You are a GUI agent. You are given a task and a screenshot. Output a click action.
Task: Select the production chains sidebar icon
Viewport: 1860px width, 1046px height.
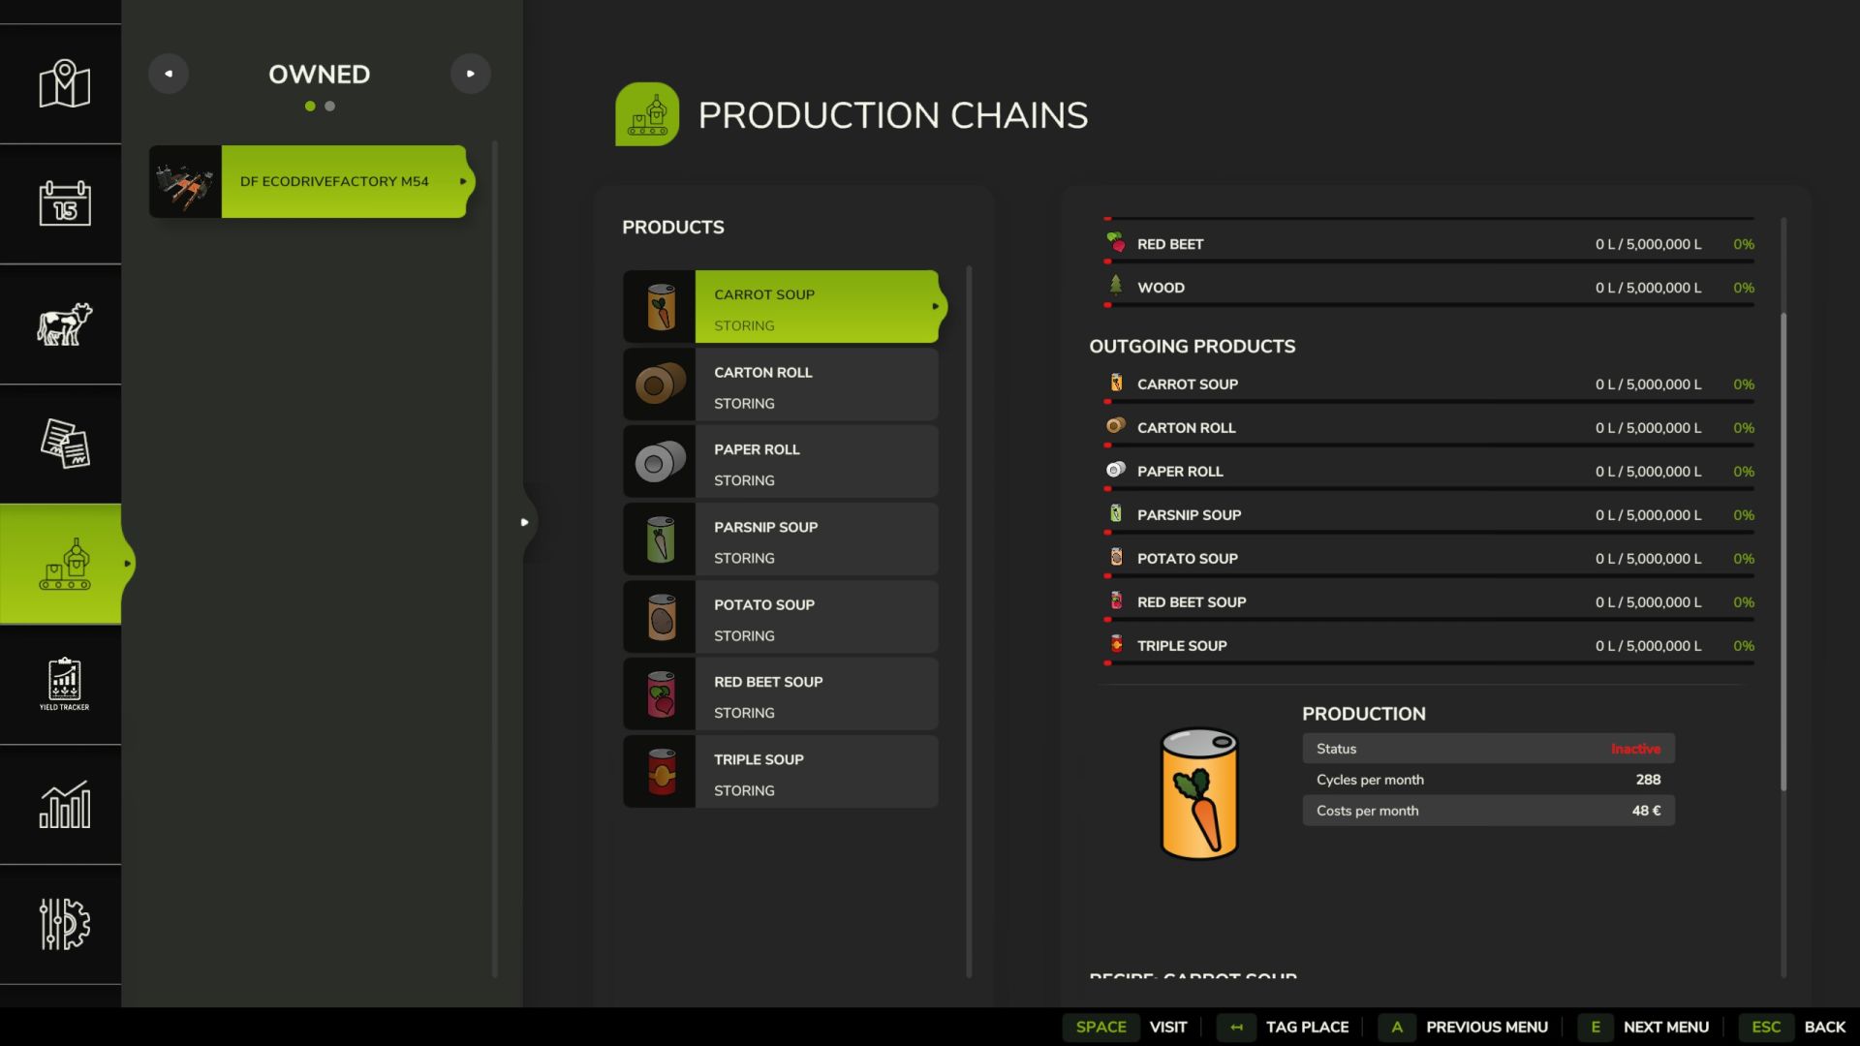coord(64,564)
